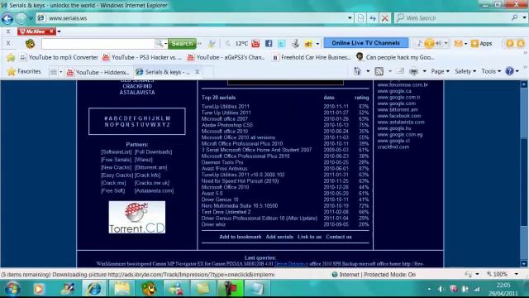
Task: Click Add to bookmark link
Action: click(241, 237)
